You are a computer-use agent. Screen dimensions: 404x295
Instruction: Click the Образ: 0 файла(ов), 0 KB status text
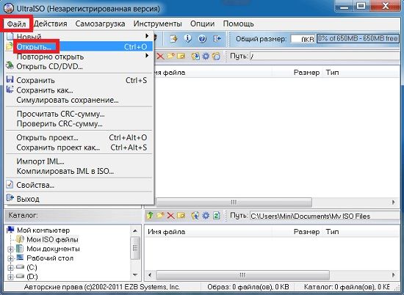pyautogui.click(x=248, y=286)
